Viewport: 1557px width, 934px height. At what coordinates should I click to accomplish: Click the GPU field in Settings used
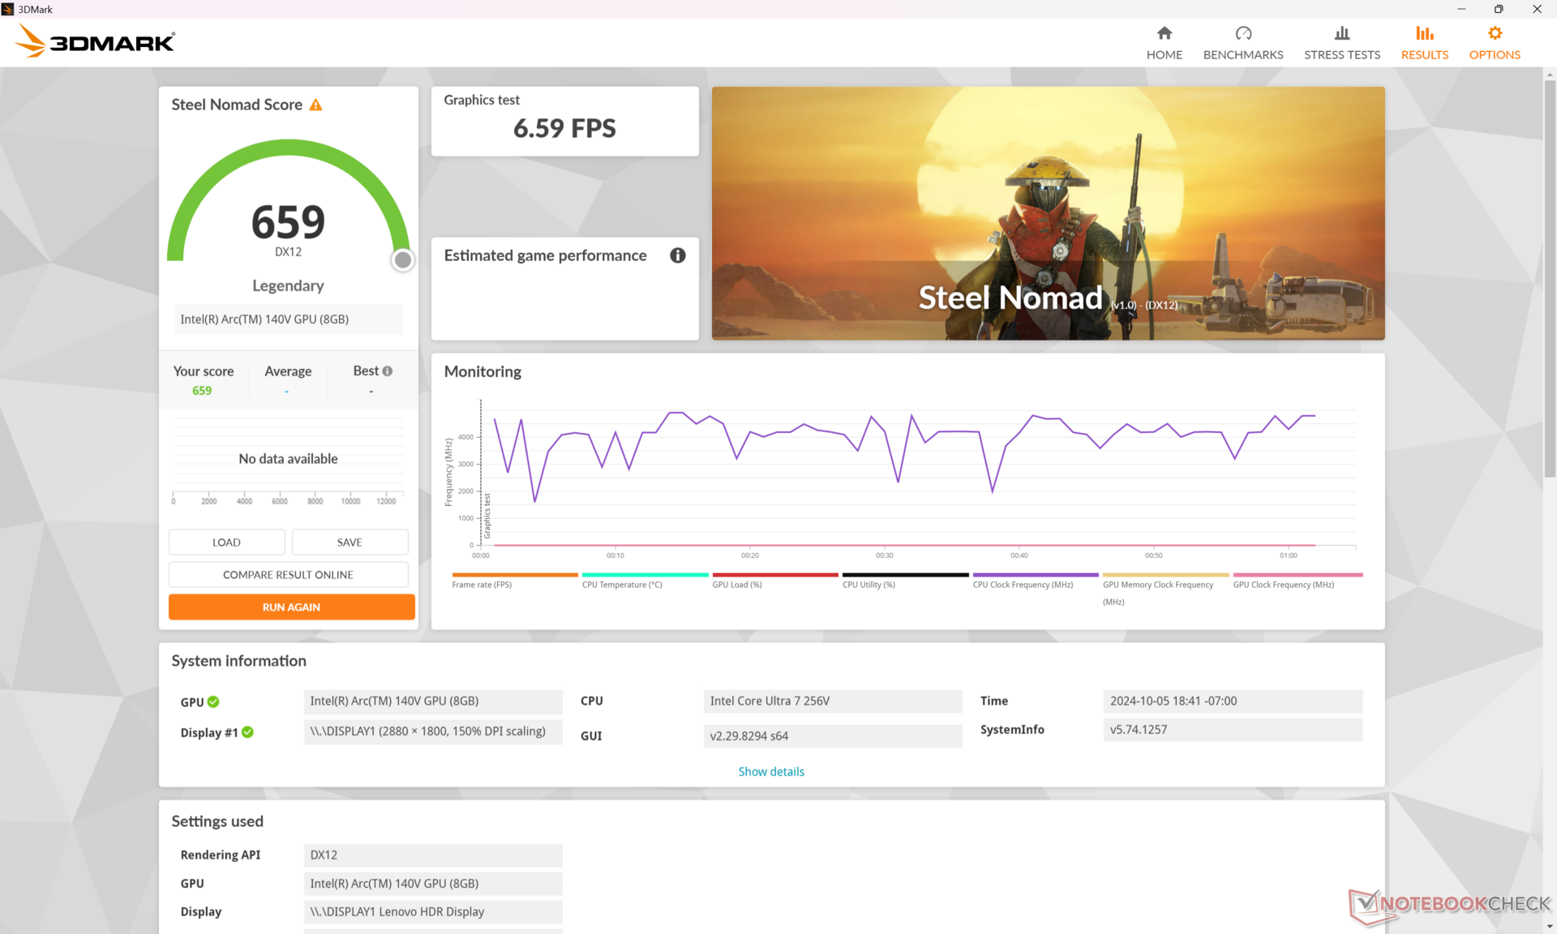point(433,884)
